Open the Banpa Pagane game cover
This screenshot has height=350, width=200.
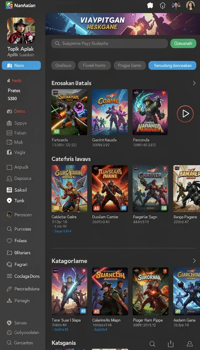pyautogui.click(x=187, y=189)
